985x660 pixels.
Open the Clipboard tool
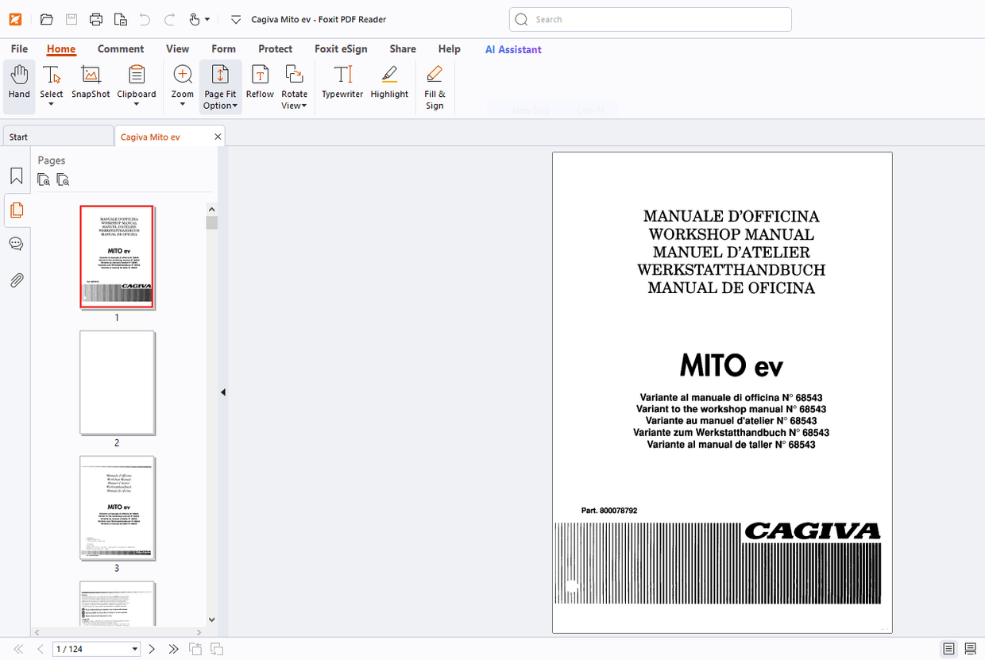pyautogui.click(x=136, y=83)
